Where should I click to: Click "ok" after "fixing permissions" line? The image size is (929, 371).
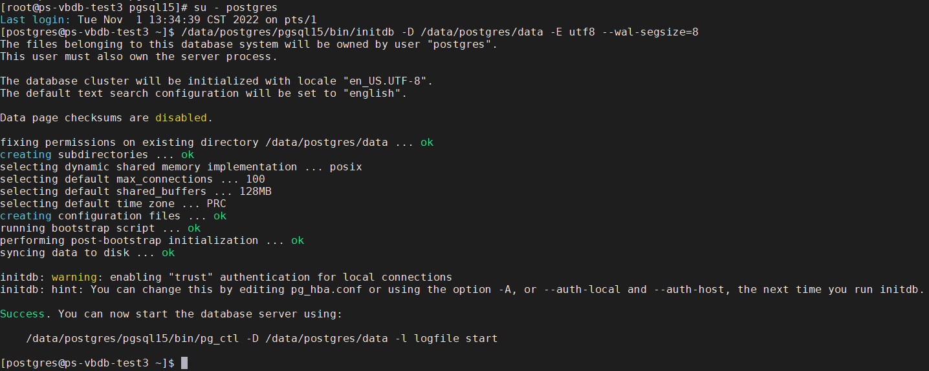pyautogui.click(x=427, y=143)
